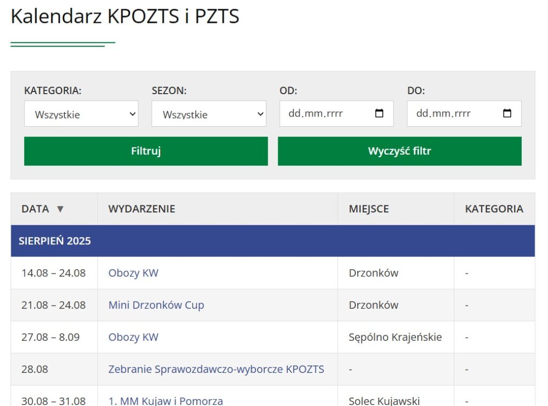This screenshot has width=548, height=406.
Task: Open calendar picker icon in DO field
Action: point(507,113)
